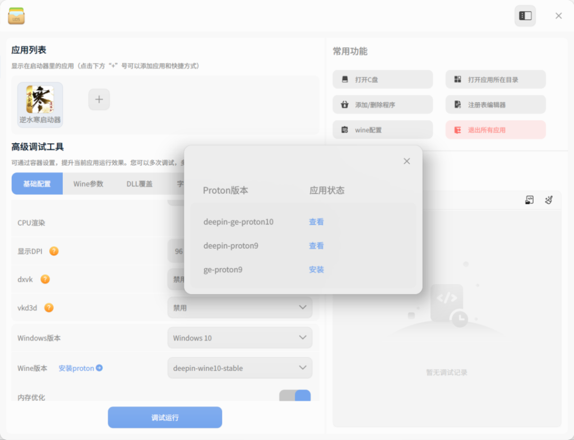The image size is (574, 440).
Task: Open the Wine版本 dropdown deepin-wine10-stable
Action: pos(239,368)
